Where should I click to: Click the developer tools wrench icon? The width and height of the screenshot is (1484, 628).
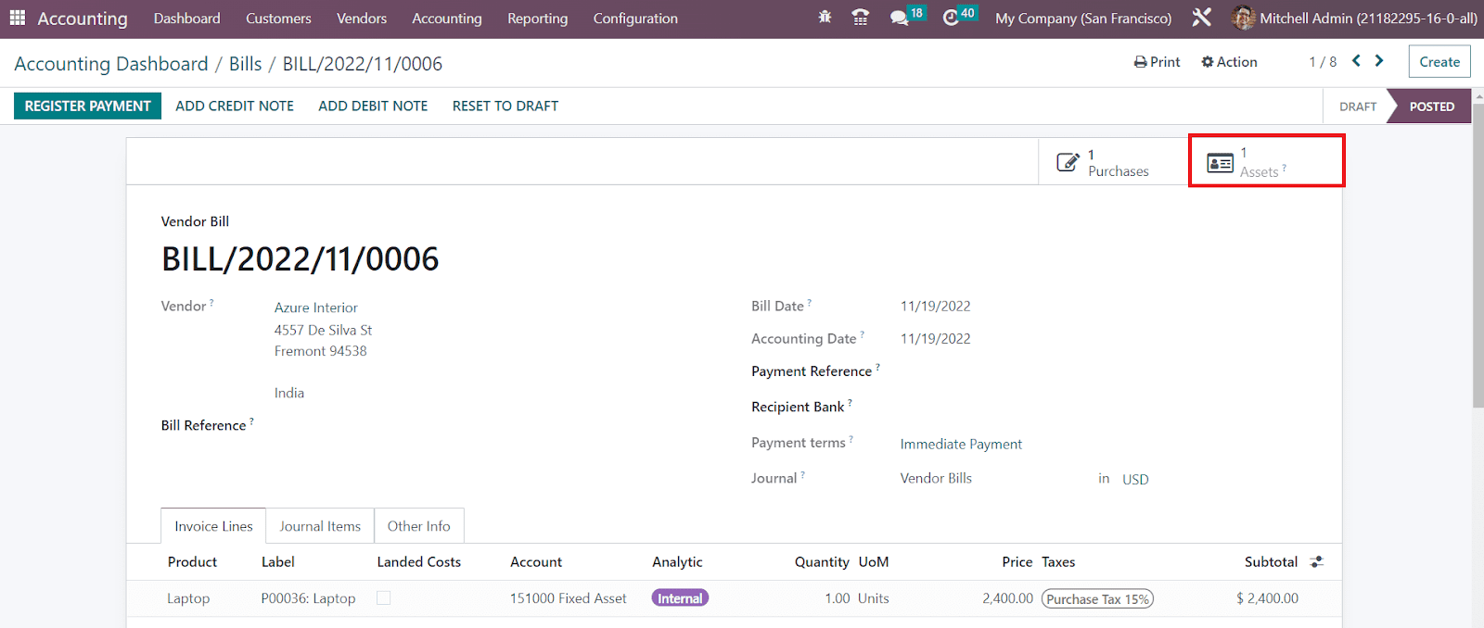[x=1201, y=18]
